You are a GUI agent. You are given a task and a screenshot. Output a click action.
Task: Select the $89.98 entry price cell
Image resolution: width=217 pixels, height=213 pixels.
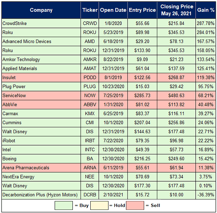tap(143, 33)
